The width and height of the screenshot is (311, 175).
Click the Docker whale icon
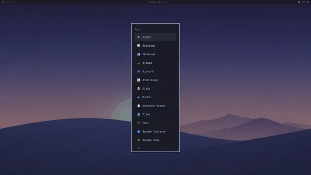[138, 97]
